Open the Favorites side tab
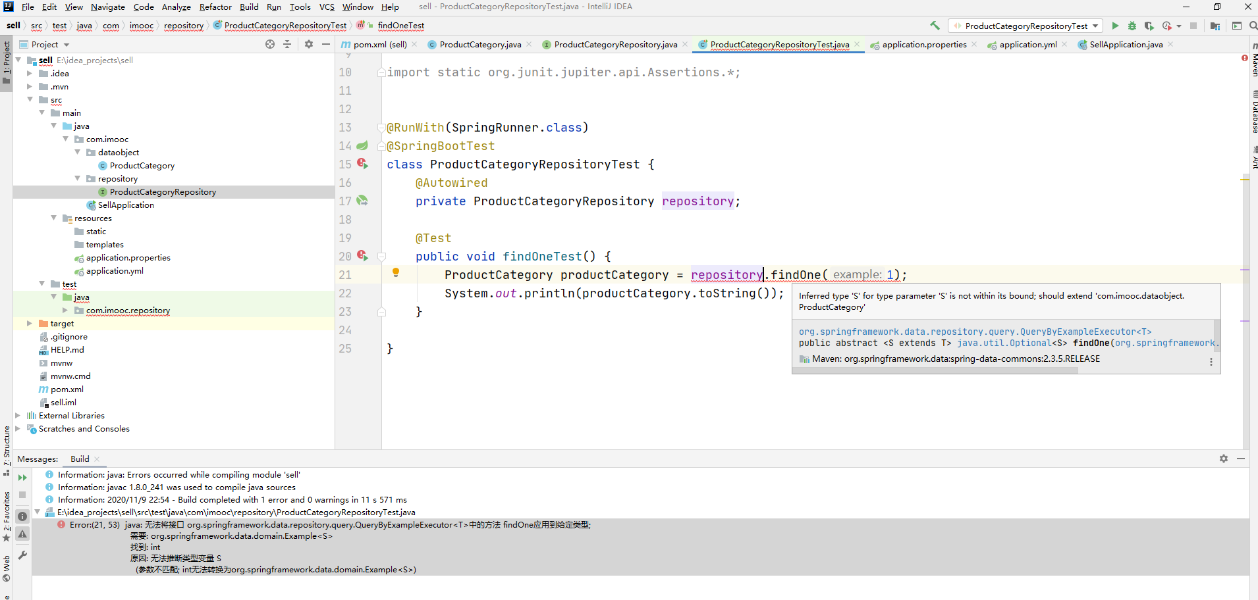 [7, 516]
